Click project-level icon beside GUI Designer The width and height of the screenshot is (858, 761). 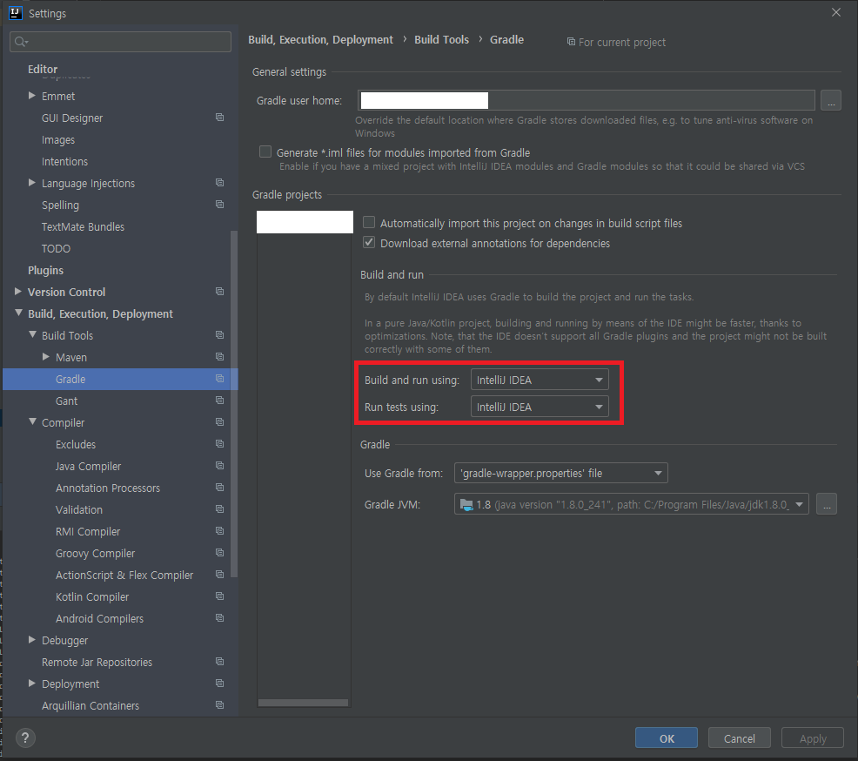(219, 118)
